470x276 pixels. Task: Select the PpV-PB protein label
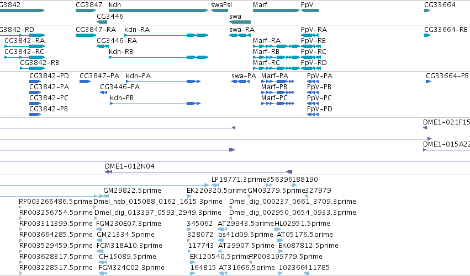(319, 87)
